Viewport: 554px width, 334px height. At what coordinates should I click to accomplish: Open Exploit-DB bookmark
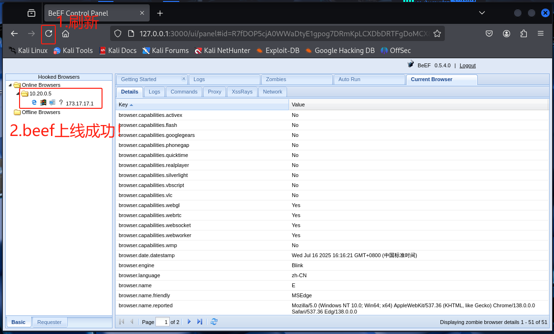(277, 51)
